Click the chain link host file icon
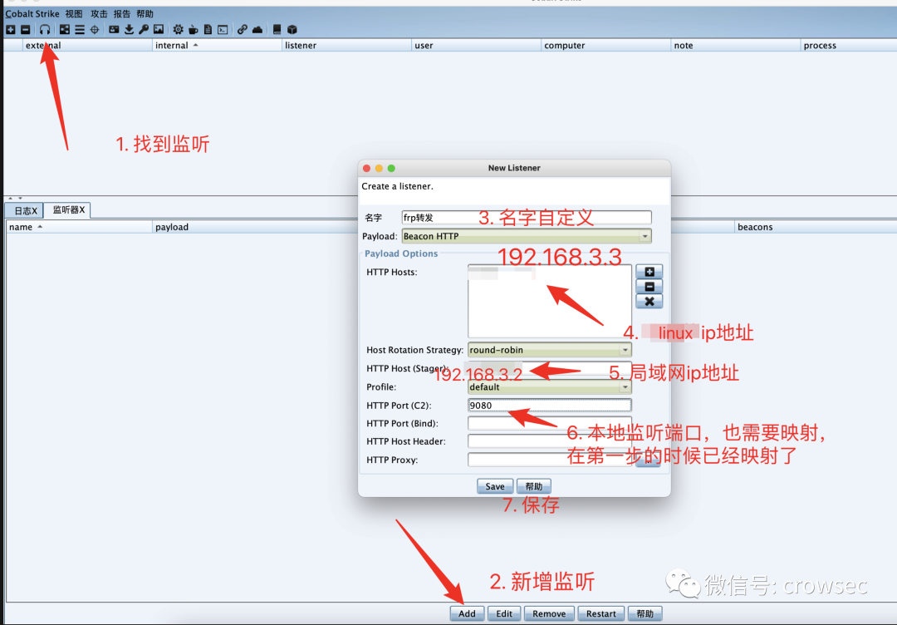The height and width of the screenshot is (625, 897). pyautogui.click(x=242, y=29)
